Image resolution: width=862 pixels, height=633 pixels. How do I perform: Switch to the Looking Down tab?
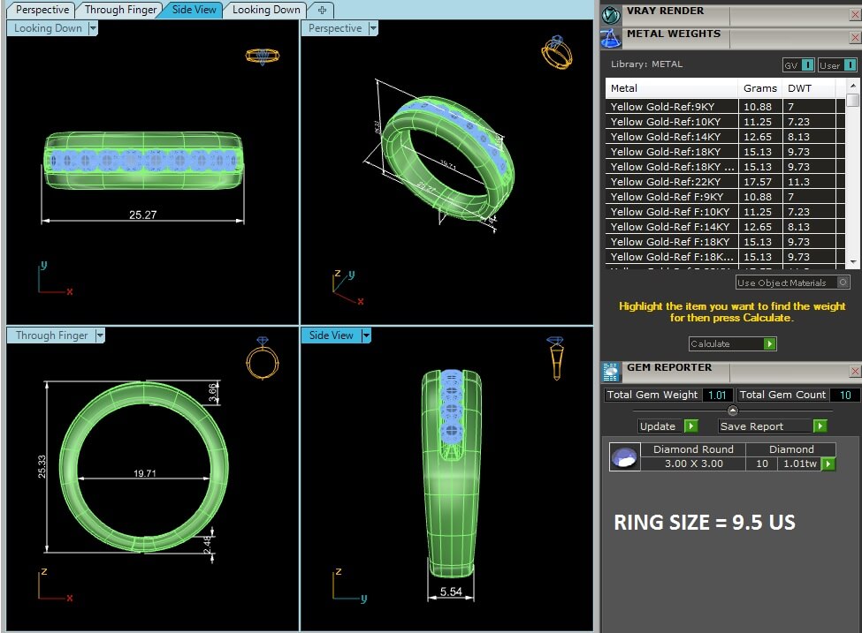tap(266, 10)
